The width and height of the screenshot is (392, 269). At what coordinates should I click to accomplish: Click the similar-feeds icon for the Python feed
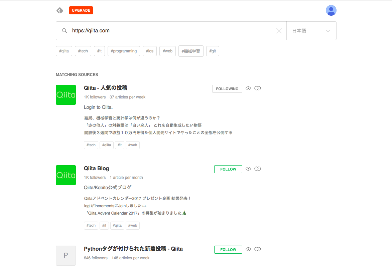[258, 249]
